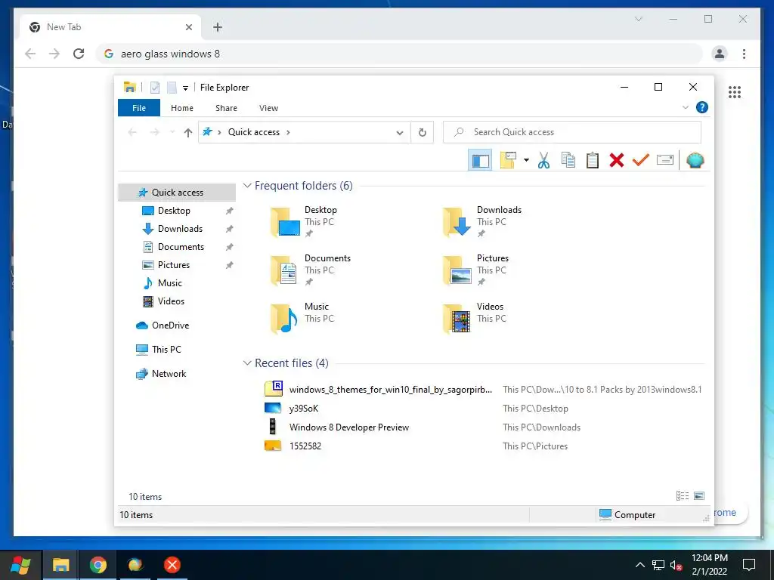Click the Properties icon in title bar

pos(155,88)
